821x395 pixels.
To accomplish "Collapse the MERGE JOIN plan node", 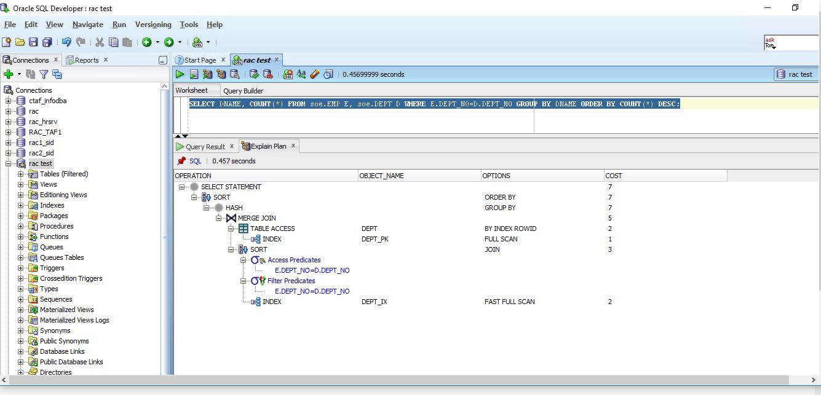I will pos(219,218).
